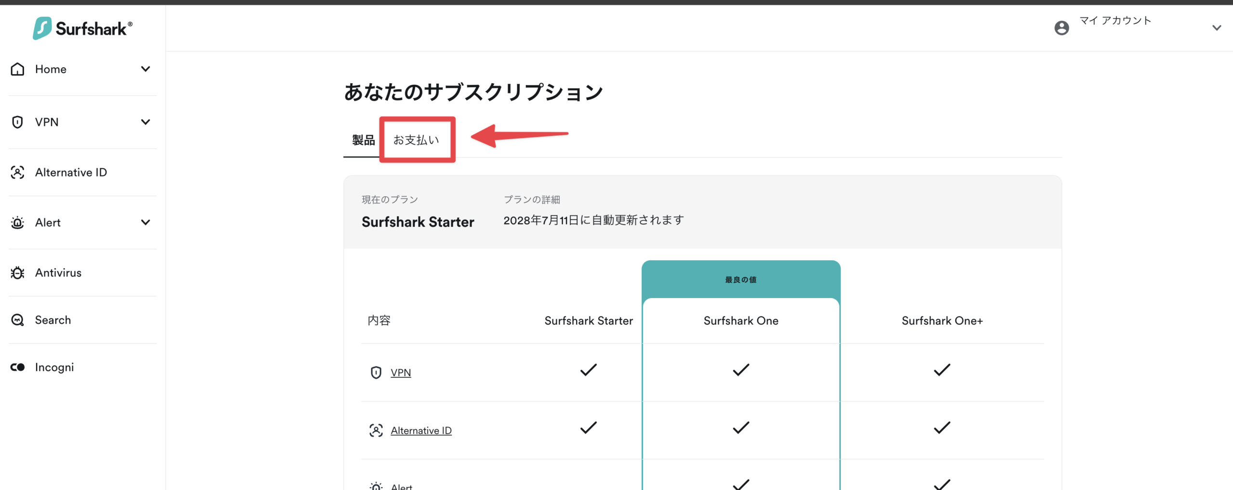Click the 最良の値 badge
1233x490 pixels.
(x=741, y=280)
